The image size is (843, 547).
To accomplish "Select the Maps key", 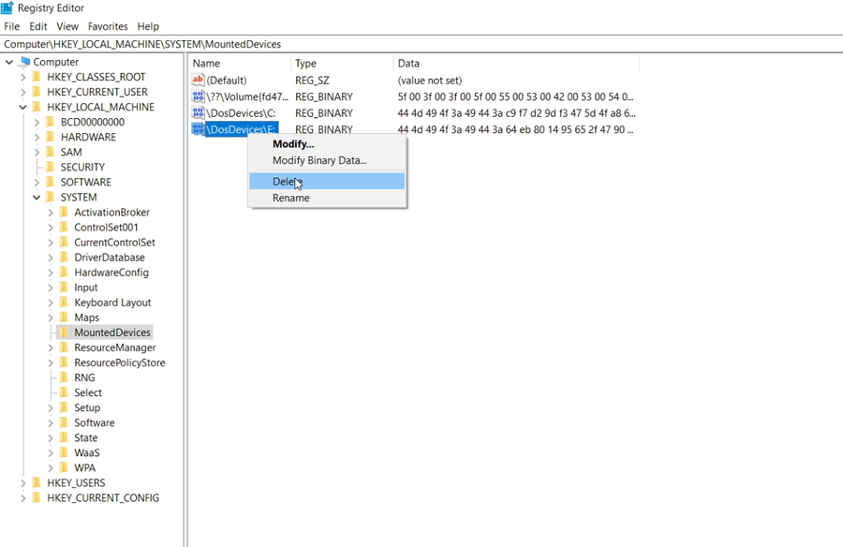I will 86,318.
